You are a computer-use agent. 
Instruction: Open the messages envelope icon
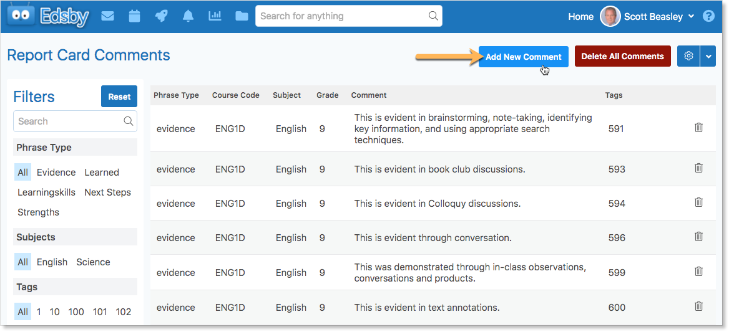(107, 16)
